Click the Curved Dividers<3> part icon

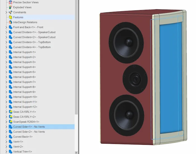(11, 42)
